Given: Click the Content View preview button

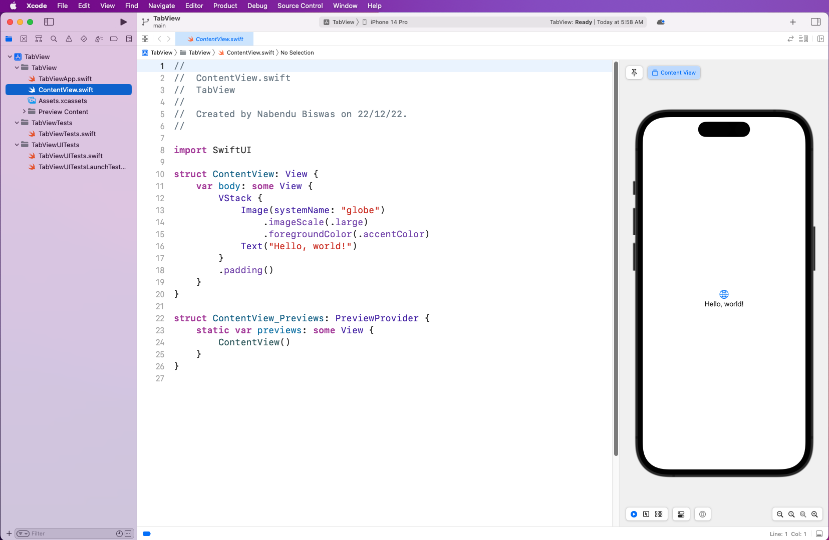Looking at the screenshot, I should (x=674, y=73).
